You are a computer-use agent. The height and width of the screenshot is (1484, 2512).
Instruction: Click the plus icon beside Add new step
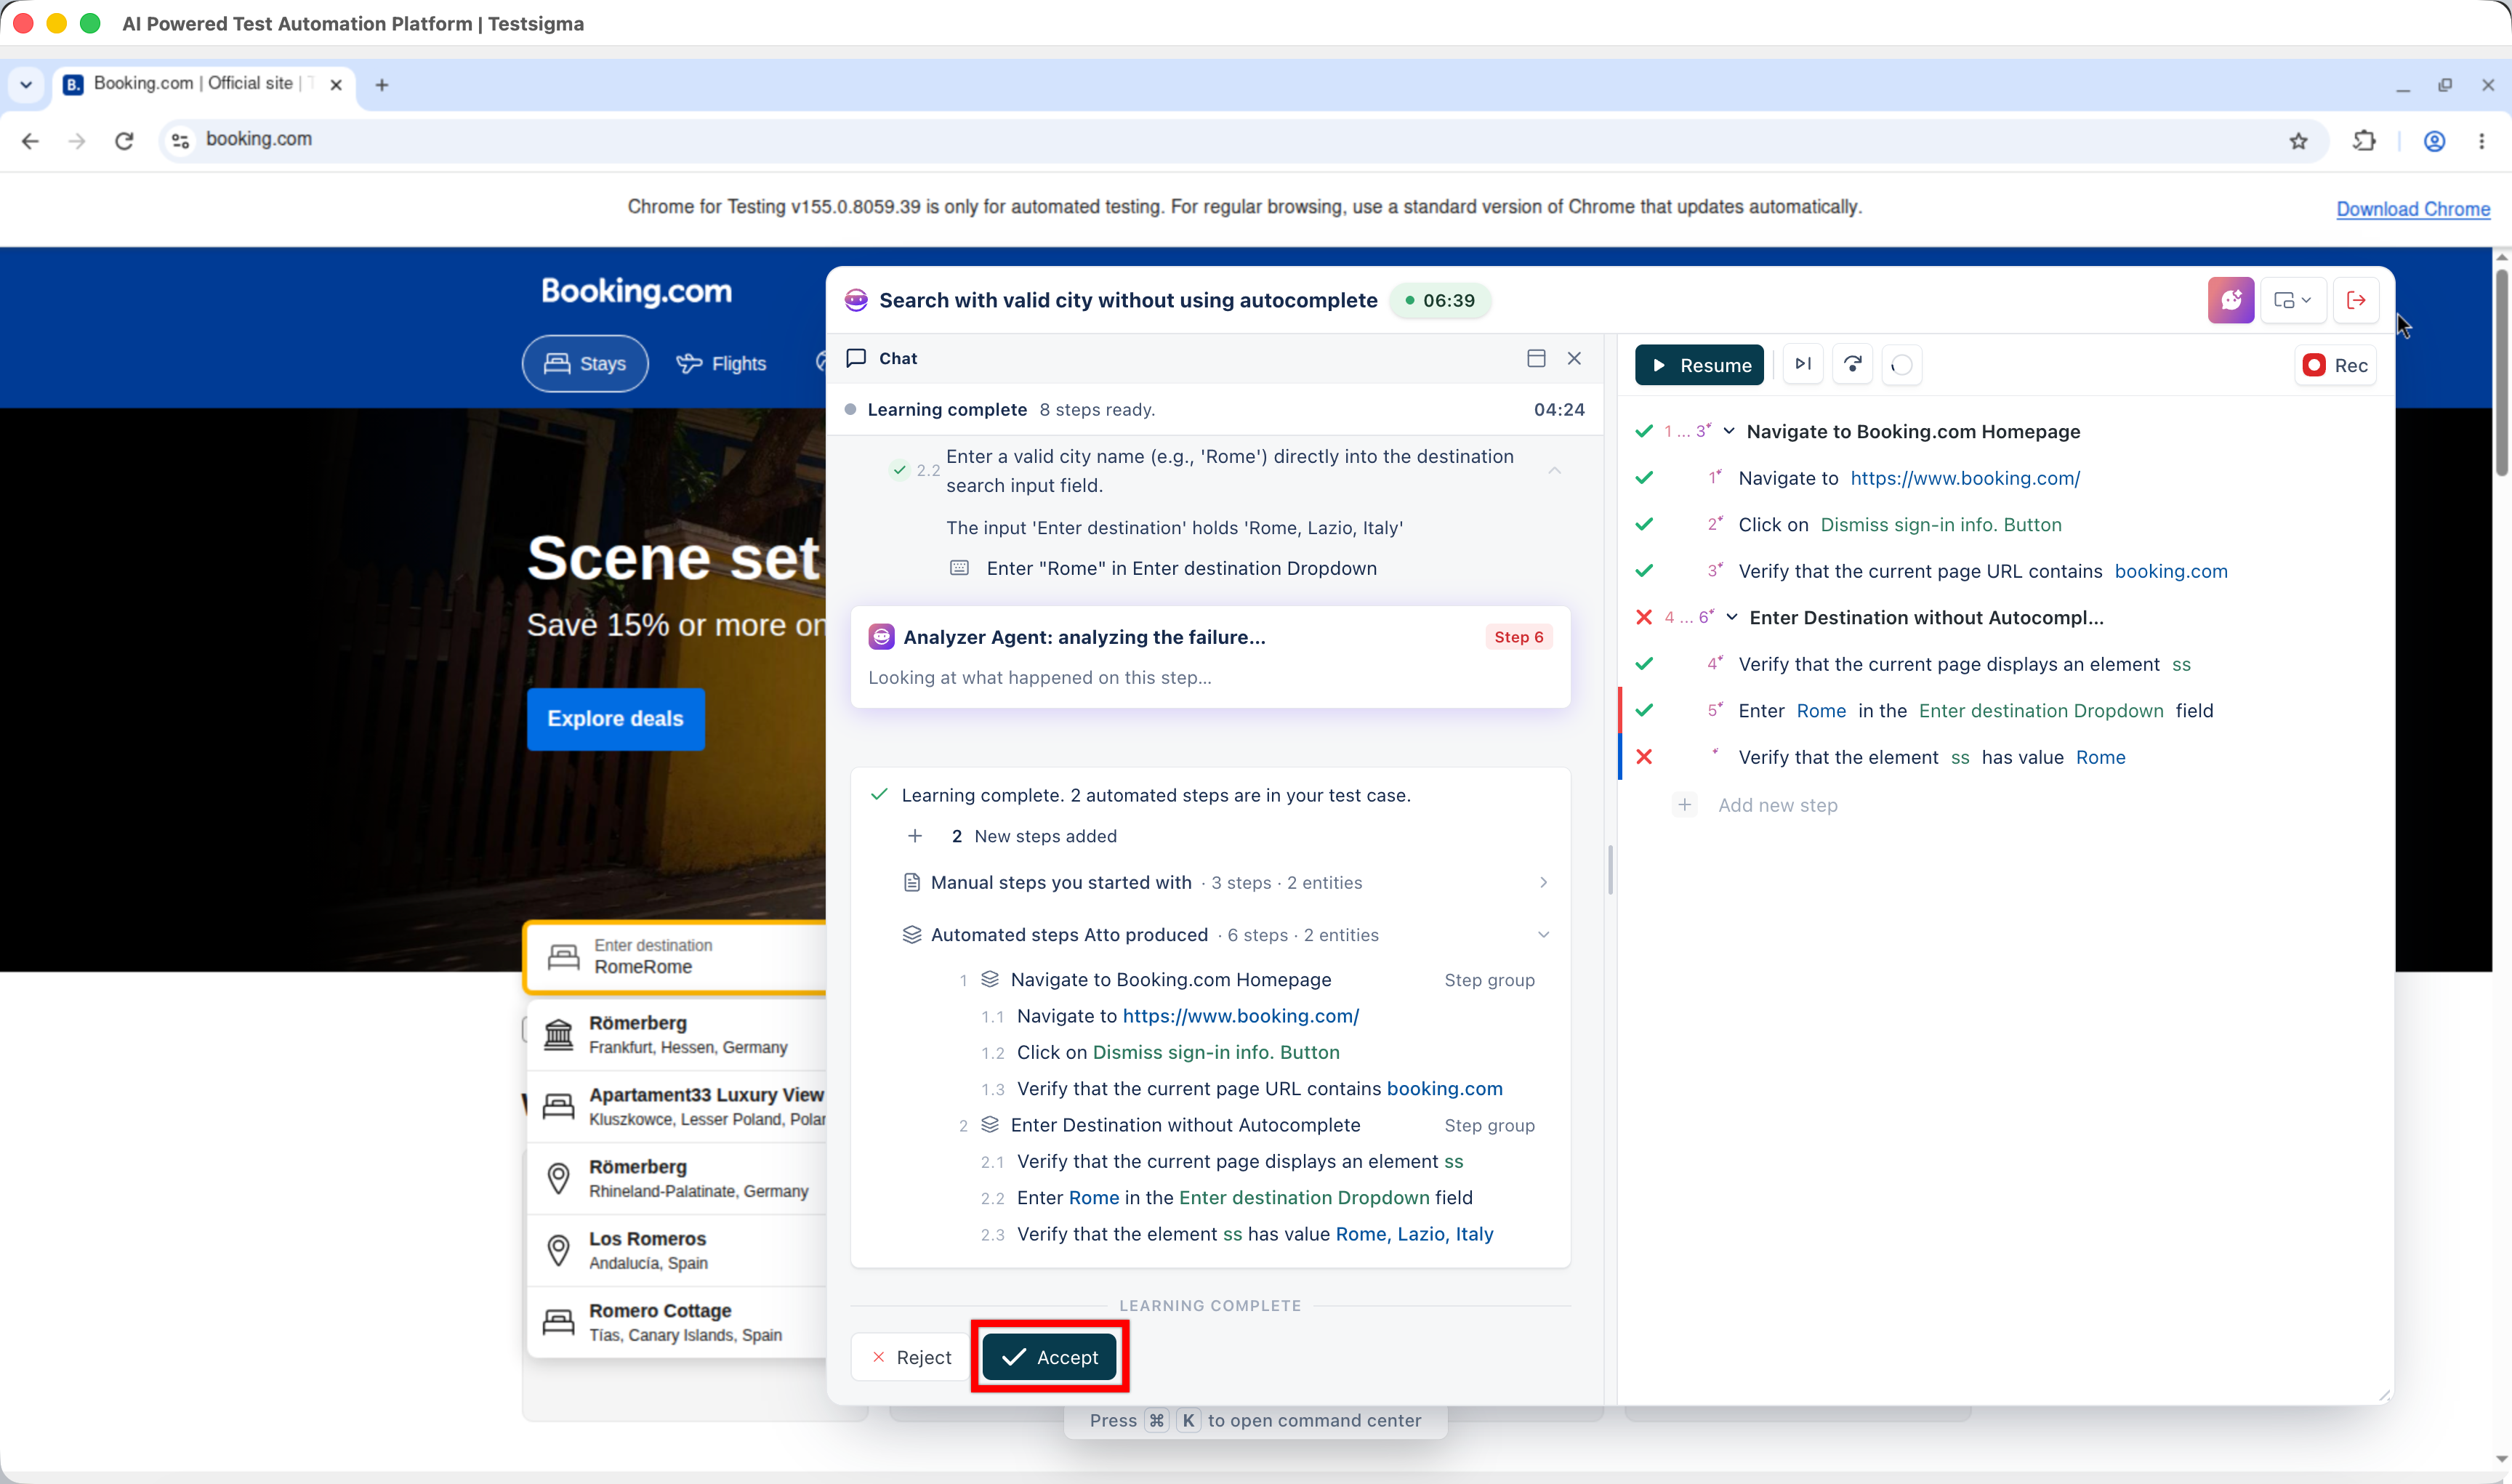tap(1685, 805)
